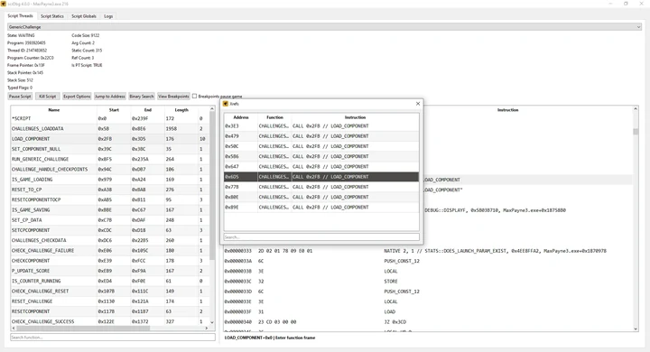Select the 0x80E xref row
This screenshot has width=650, height=352.
click(x=321, y=197)
